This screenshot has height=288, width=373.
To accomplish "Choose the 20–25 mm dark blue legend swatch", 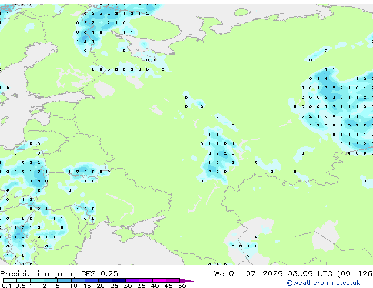I will click(105, 280).
